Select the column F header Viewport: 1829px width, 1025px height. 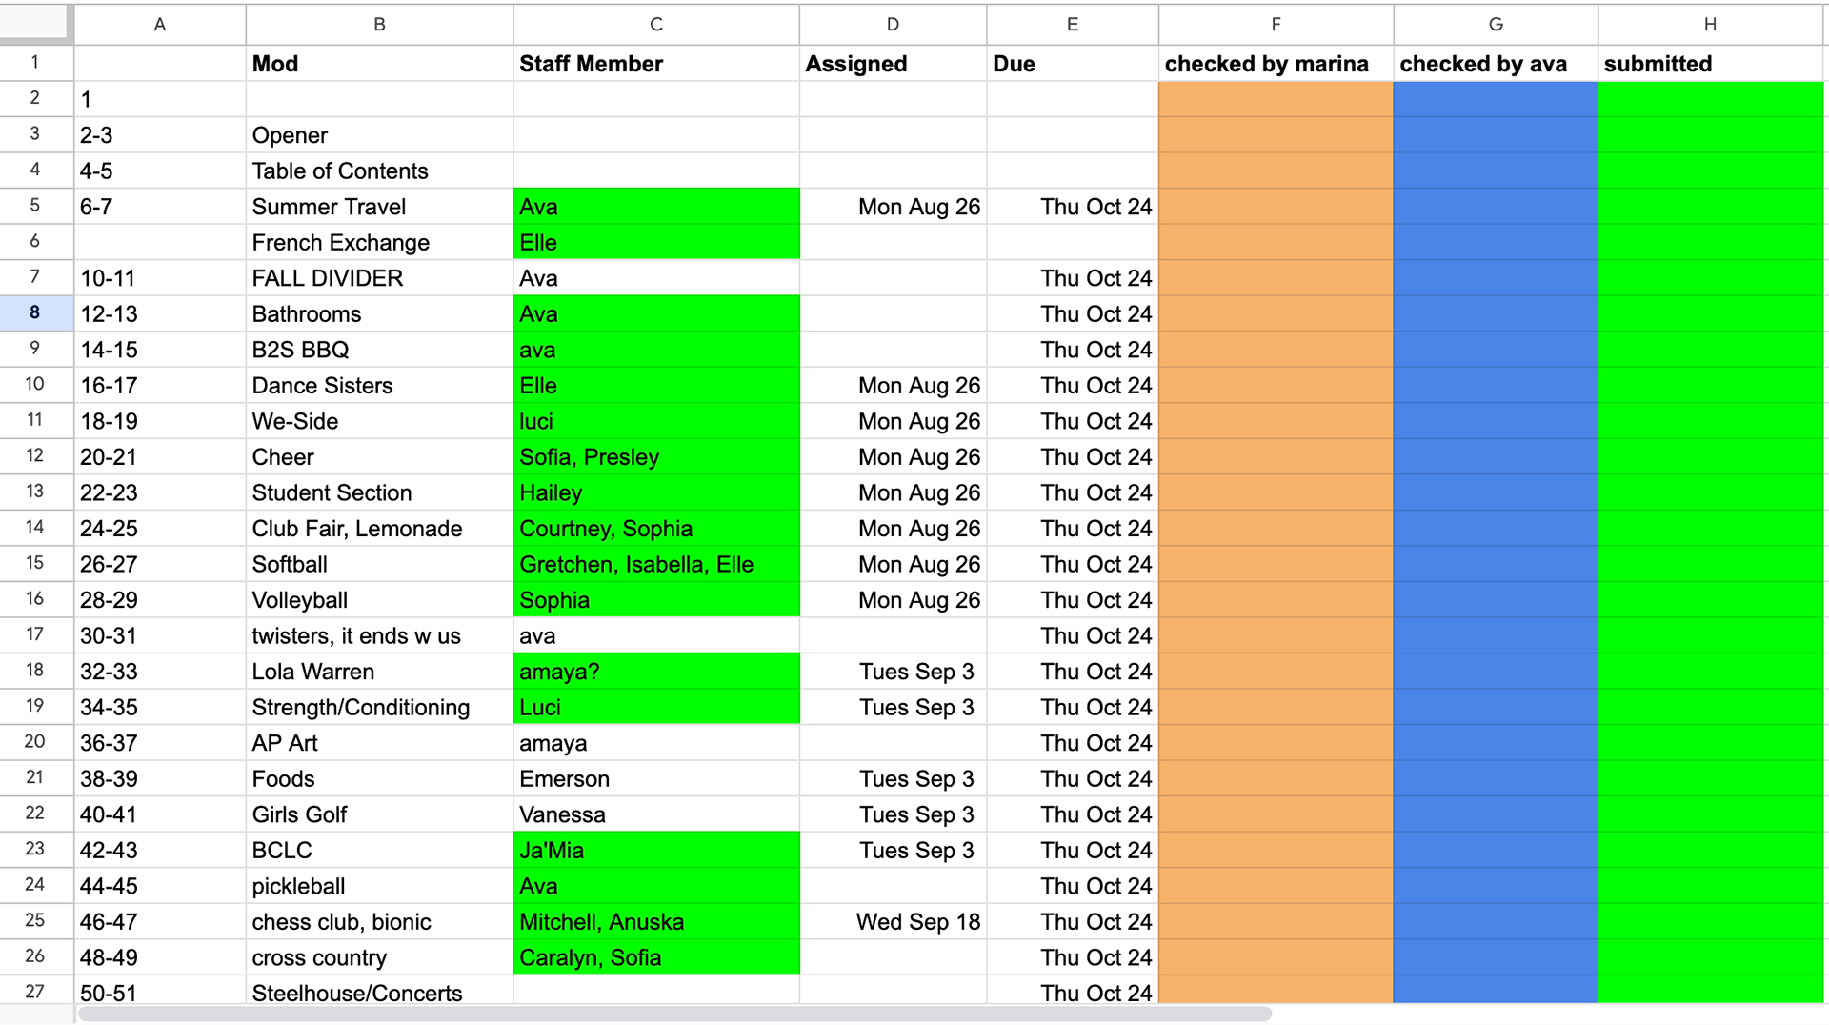point(1276,24)
